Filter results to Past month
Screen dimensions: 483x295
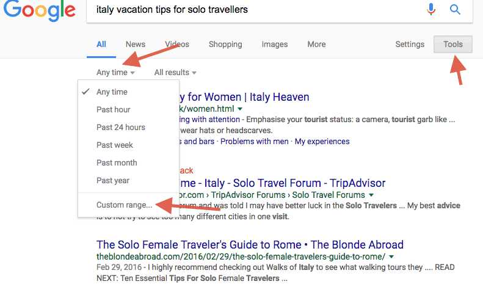point(117,162)
